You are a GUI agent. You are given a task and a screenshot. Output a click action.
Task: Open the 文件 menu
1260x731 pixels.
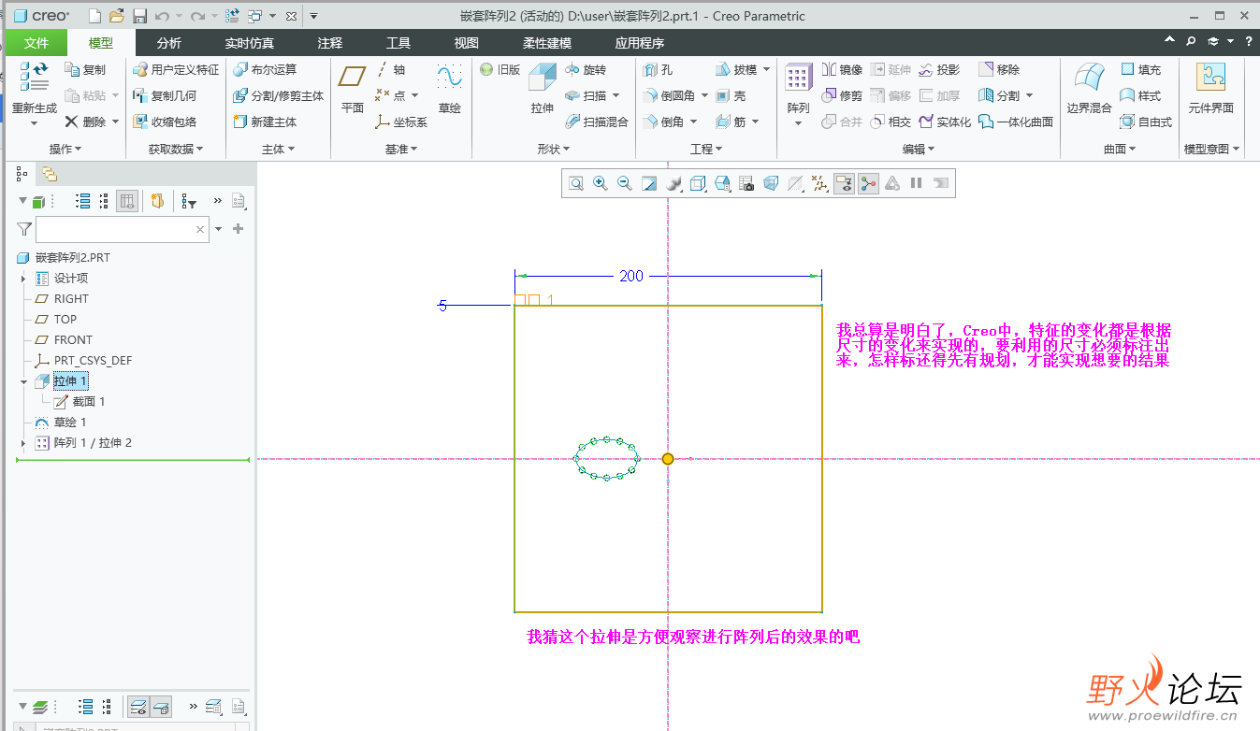(x=36, y=43)
